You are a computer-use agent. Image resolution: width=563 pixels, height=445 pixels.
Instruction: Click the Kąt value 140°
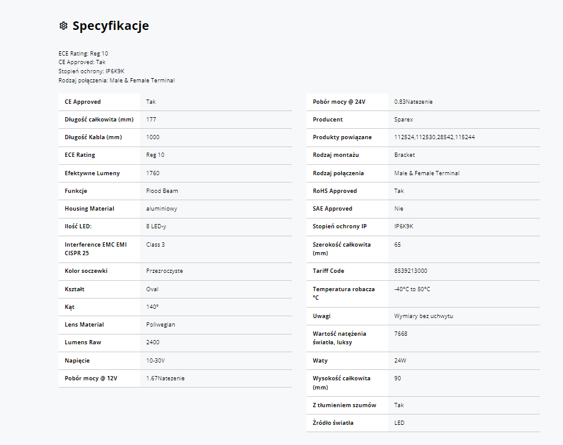pos(153,307)
